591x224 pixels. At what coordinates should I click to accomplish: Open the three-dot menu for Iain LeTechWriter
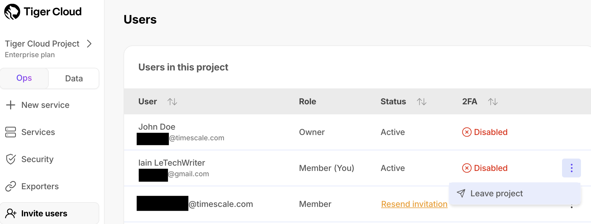coord(571,168)
